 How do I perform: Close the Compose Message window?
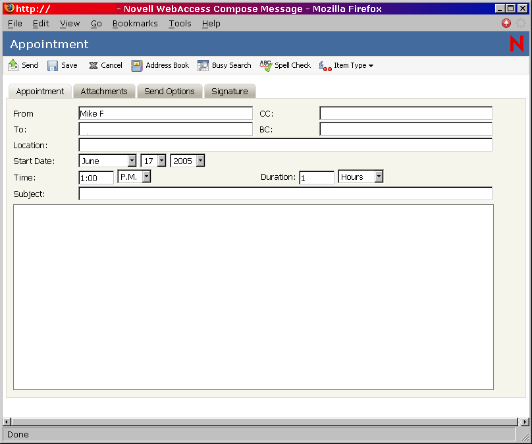pyautogui.click(x=523, y=9)
